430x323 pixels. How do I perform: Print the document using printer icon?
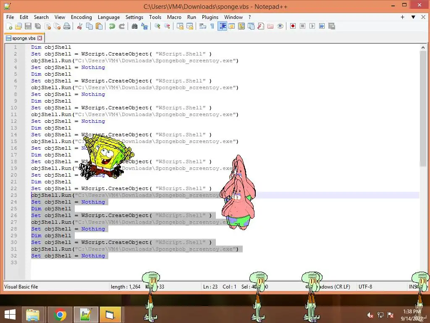(67, 26)
